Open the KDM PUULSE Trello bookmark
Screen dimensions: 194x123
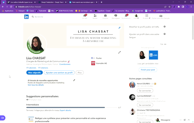(x=65, y=11)
